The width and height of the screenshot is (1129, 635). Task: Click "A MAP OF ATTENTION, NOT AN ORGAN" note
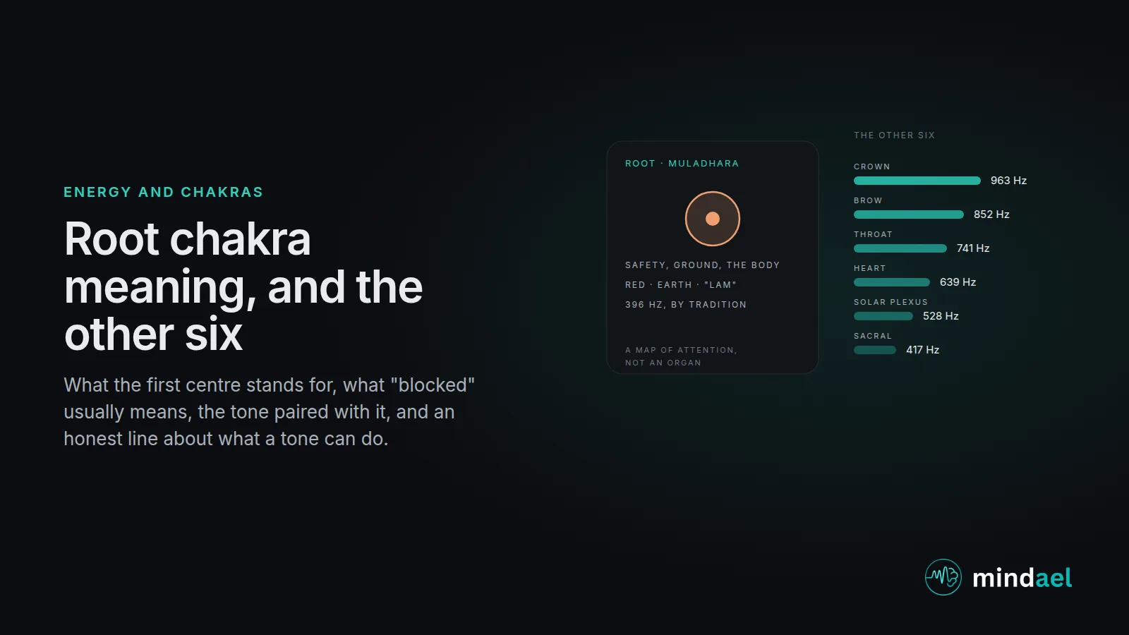point(681,356)
